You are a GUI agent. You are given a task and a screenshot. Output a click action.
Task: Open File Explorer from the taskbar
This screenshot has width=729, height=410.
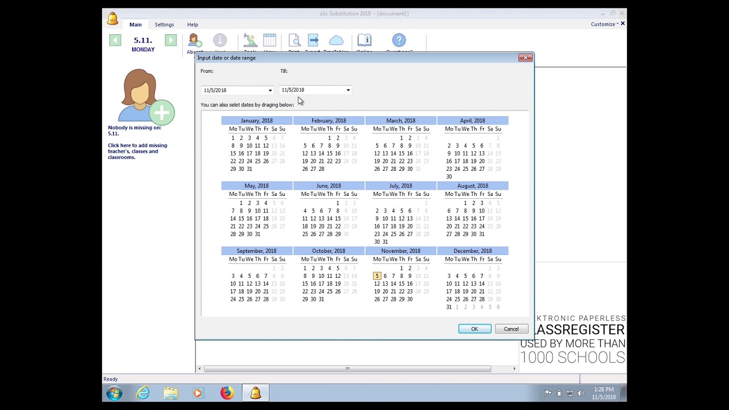[171, 393]
